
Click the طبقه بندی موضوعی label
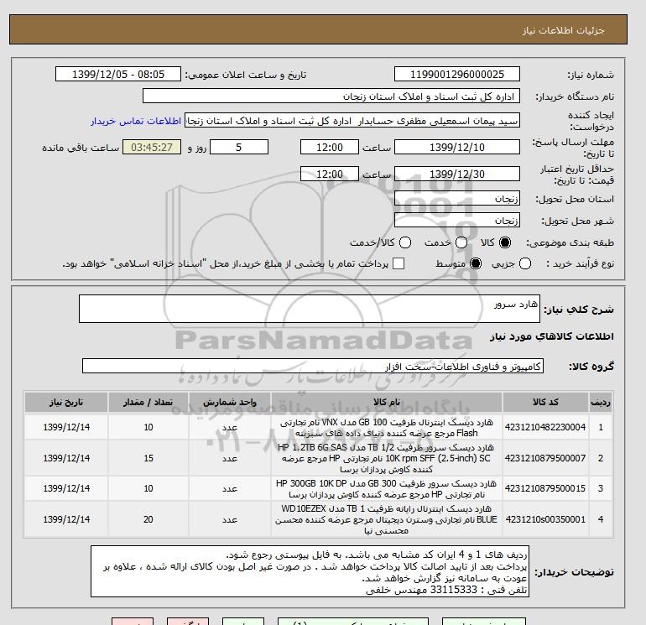click(570, 243)
